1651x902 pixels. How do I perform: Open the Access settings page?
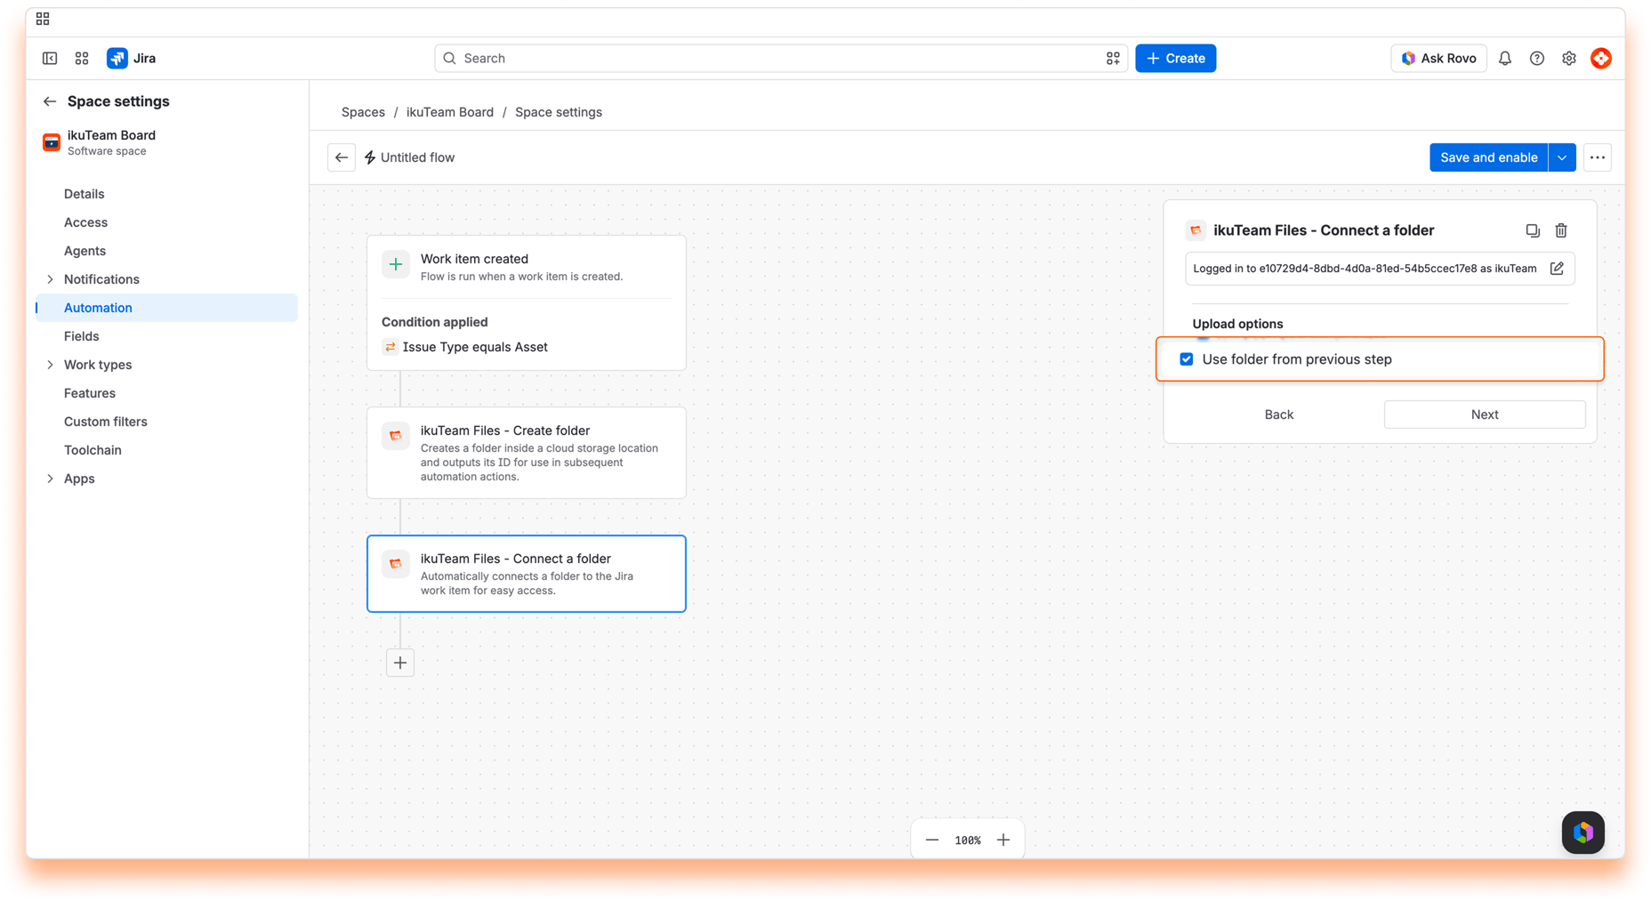[85, 222]
